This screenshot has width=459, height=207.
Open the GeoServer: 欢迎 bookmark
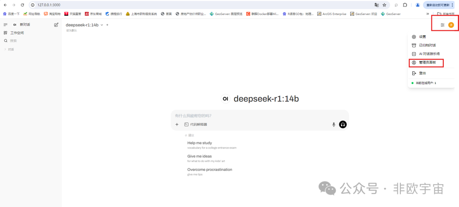[363, 14]
